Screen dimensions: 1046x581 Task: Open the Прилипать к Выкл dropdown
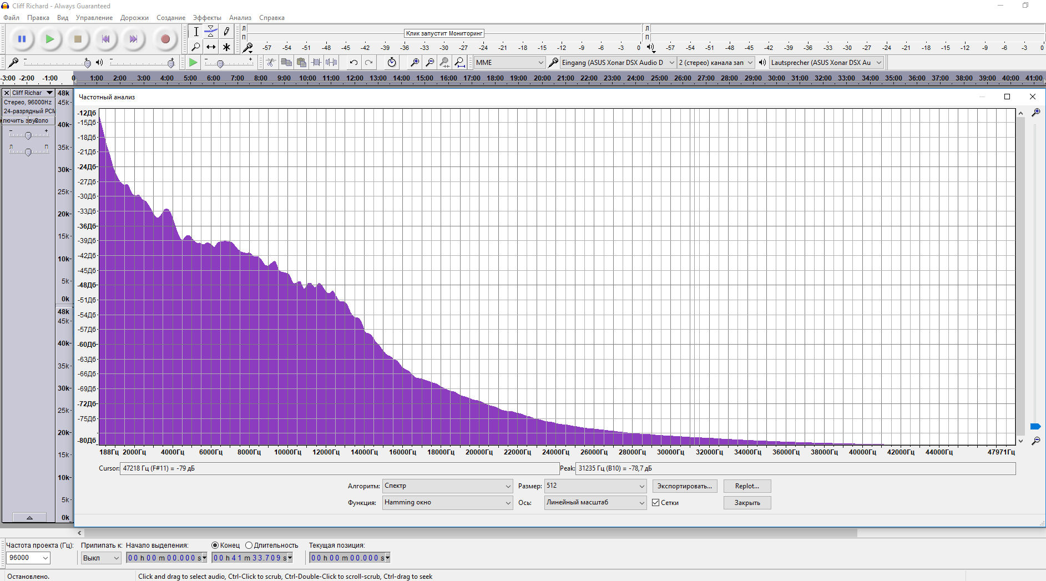101,558
